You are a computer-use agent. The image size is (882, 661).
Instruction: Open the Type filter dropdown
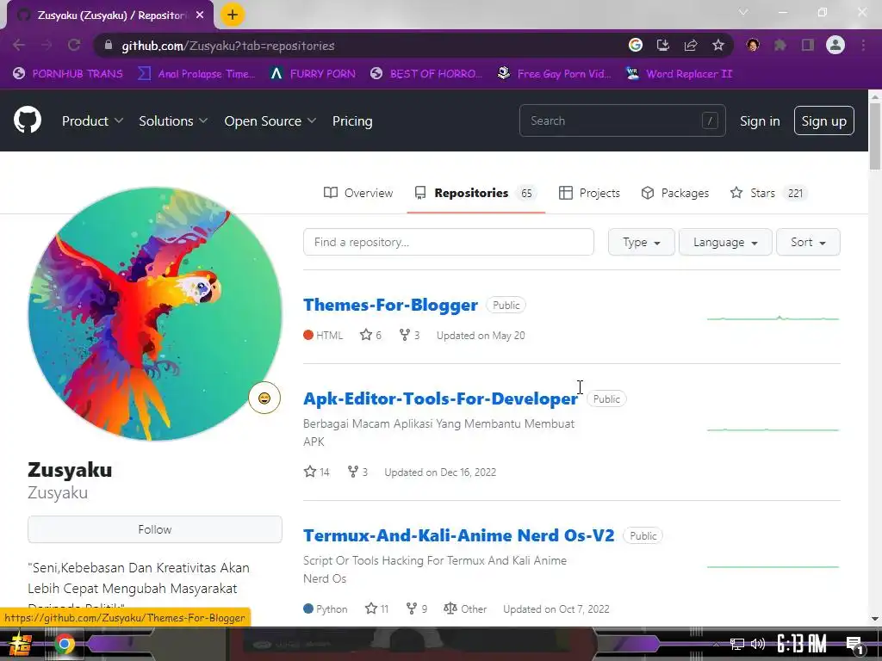coord(641,242)
